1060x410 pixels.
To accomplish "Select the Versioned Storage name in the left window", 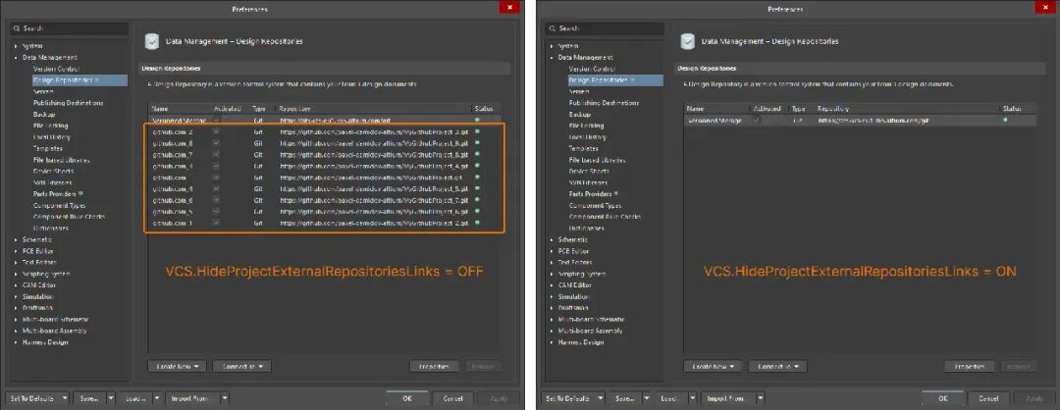I will pos(180,121).
